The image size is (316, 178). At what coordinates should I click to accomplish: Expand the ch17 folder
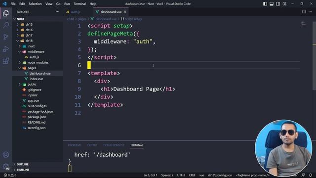38,35
